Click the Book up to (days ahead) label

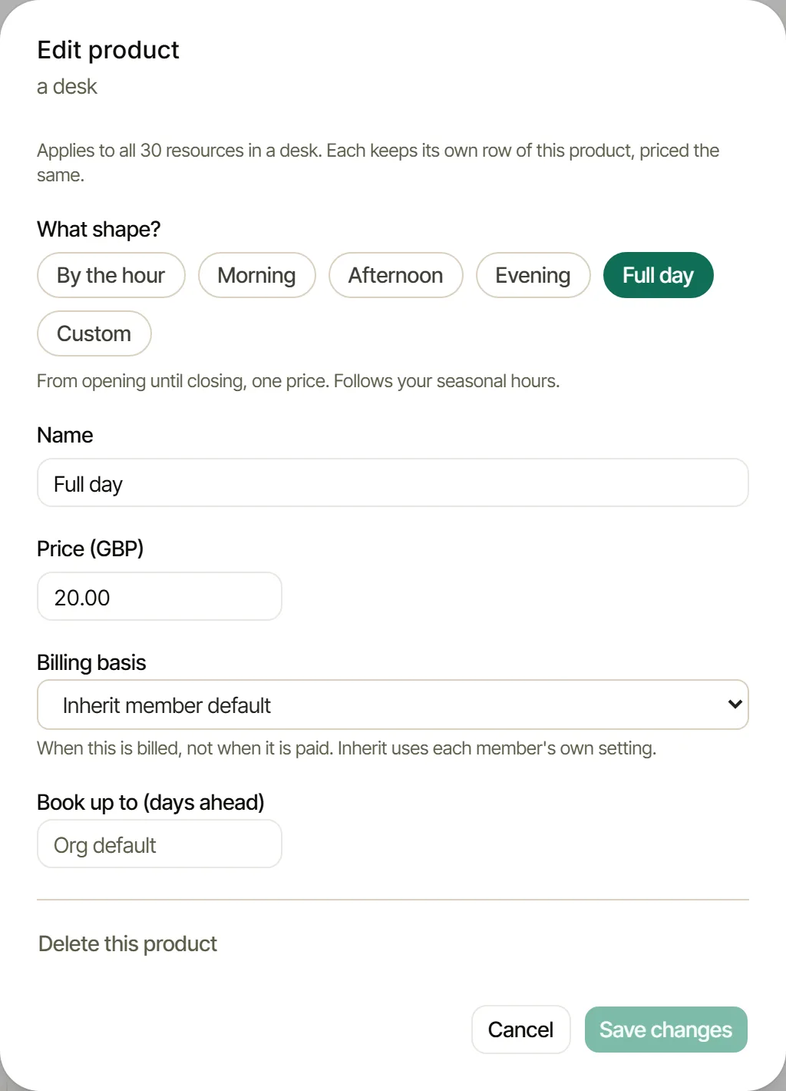[x=150, y=802]
